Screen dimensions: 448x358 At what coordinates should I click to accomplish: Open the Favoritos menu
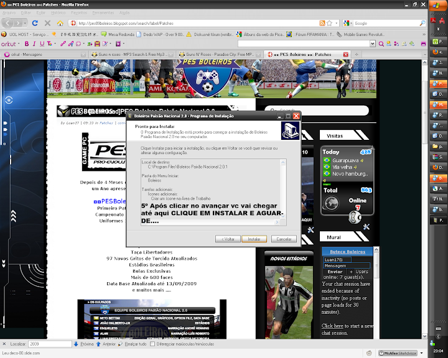click(x=79, y=12)
